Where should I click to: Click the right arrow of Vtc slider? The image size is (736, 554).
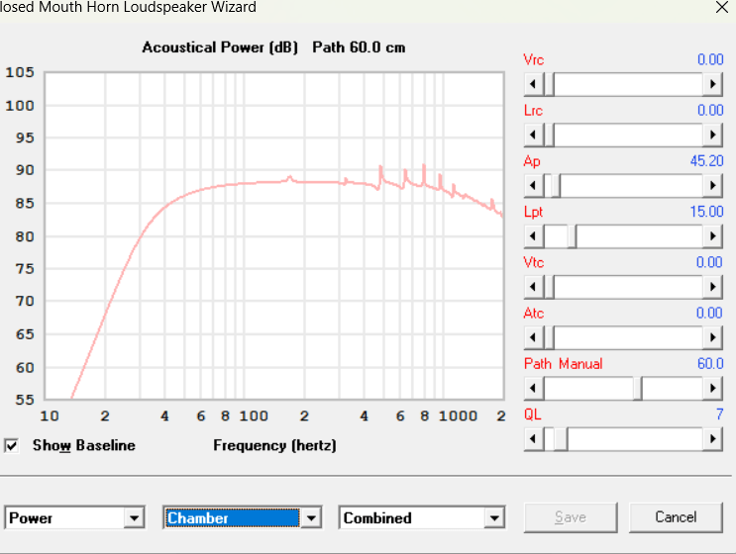click(712, 287)
